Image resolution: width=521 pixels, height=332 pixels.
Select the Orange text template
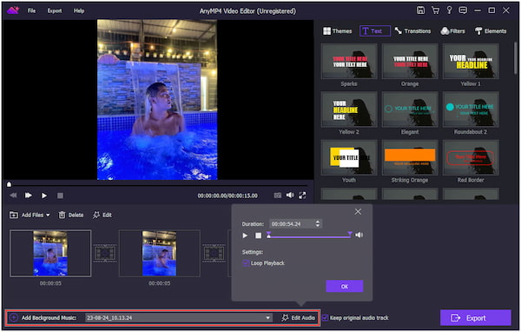coord(410,61)
